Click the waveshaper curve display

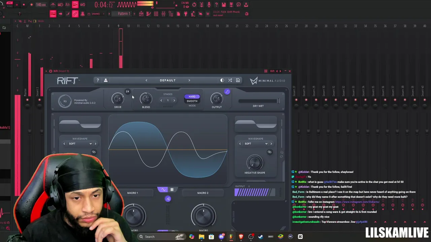click(168, 150)
